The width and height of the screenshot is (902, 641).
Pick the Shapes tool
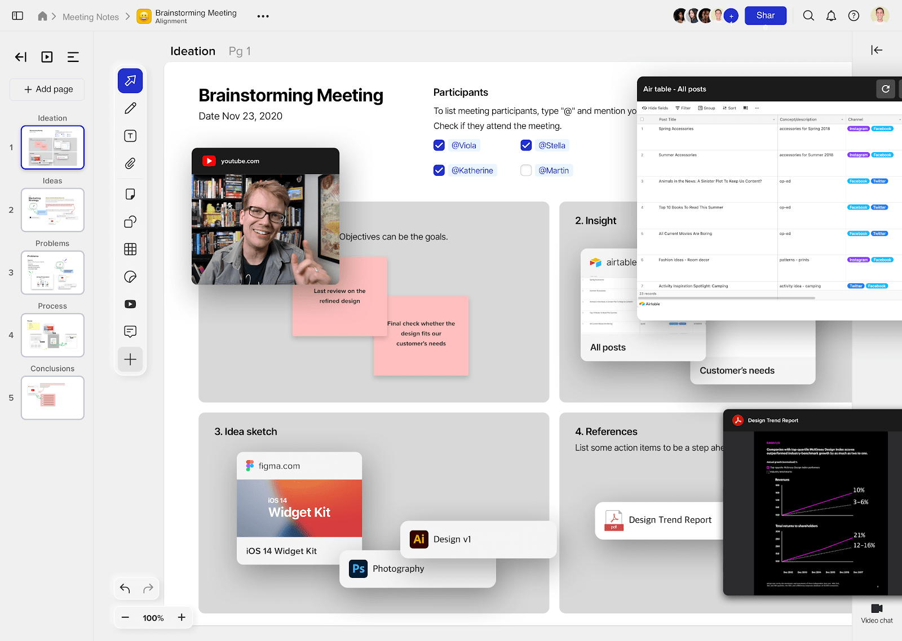(130, 221)
